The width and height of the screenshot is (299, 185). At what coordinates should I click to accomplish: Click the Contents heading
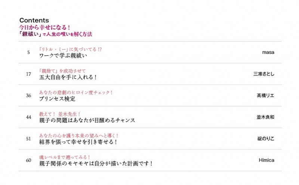pos(34,20)
